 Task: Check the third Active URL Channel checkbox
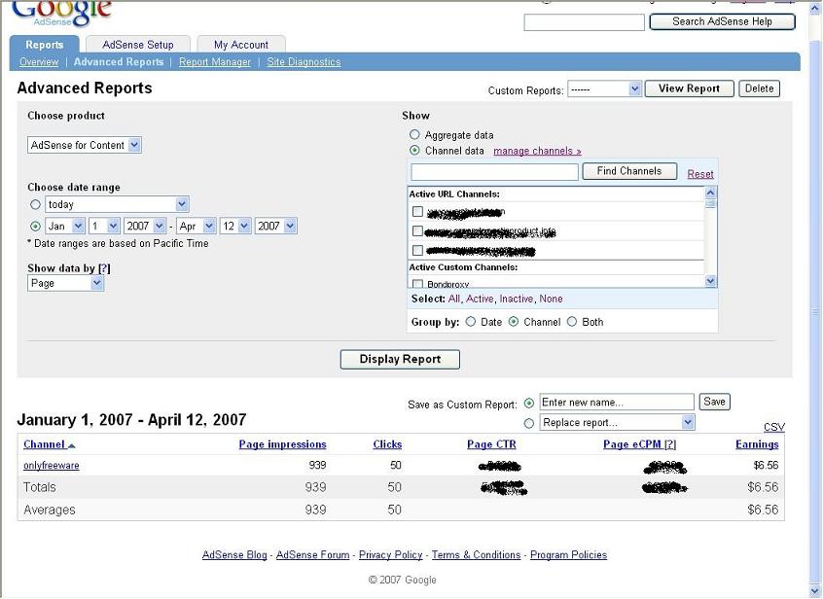pyautogui.click(x=417, y=250)
